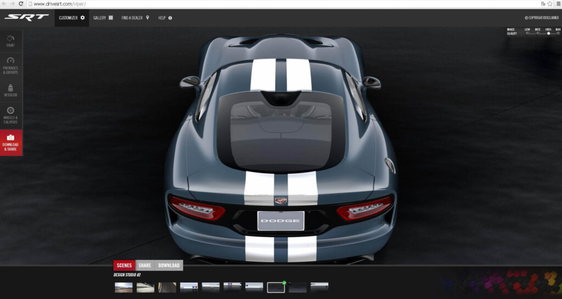Set image quality to Med

[x=538, y=33]
